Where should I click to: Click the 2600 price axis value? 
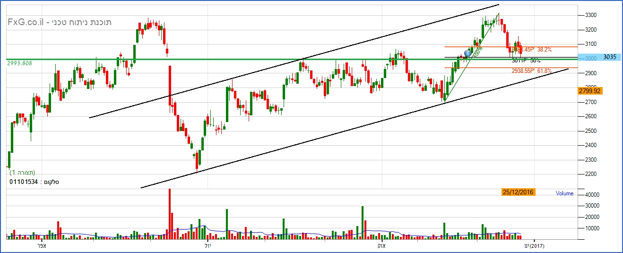click(591, 116)
